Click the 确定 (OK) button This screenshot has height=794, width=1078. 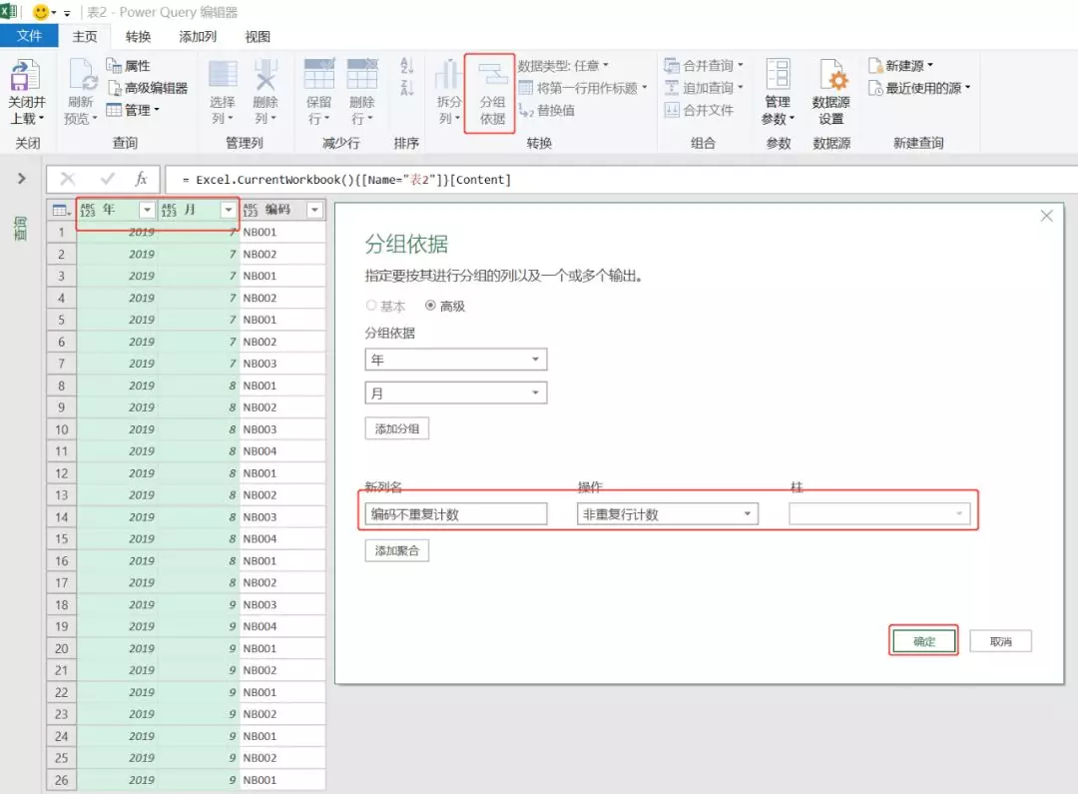[922, 641]
